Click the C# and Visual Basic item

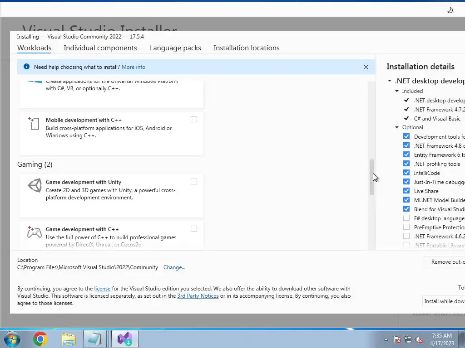pyautogui.click(x=437, y=118)
